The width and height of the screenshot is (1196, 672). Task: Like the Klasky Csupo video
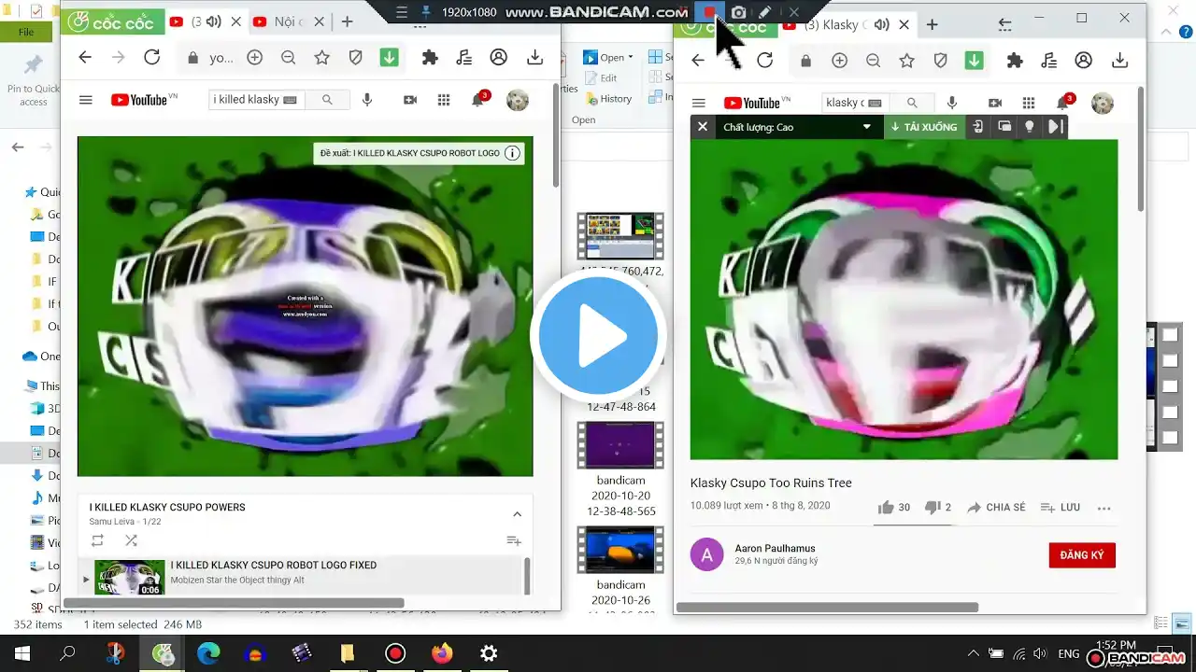click(x=886, y=507)
